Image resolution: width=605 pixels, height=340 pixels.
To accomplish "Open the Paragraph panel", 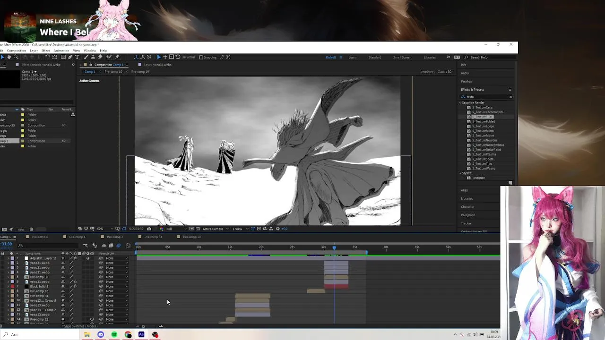I will 468,215.
